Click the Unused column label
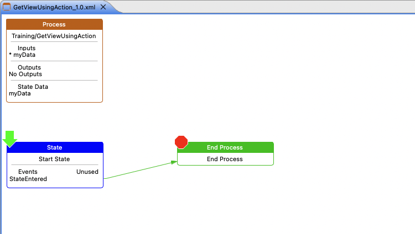Image resolution: width=415 pixels, height=234 pixels. (x=87, y=172)
